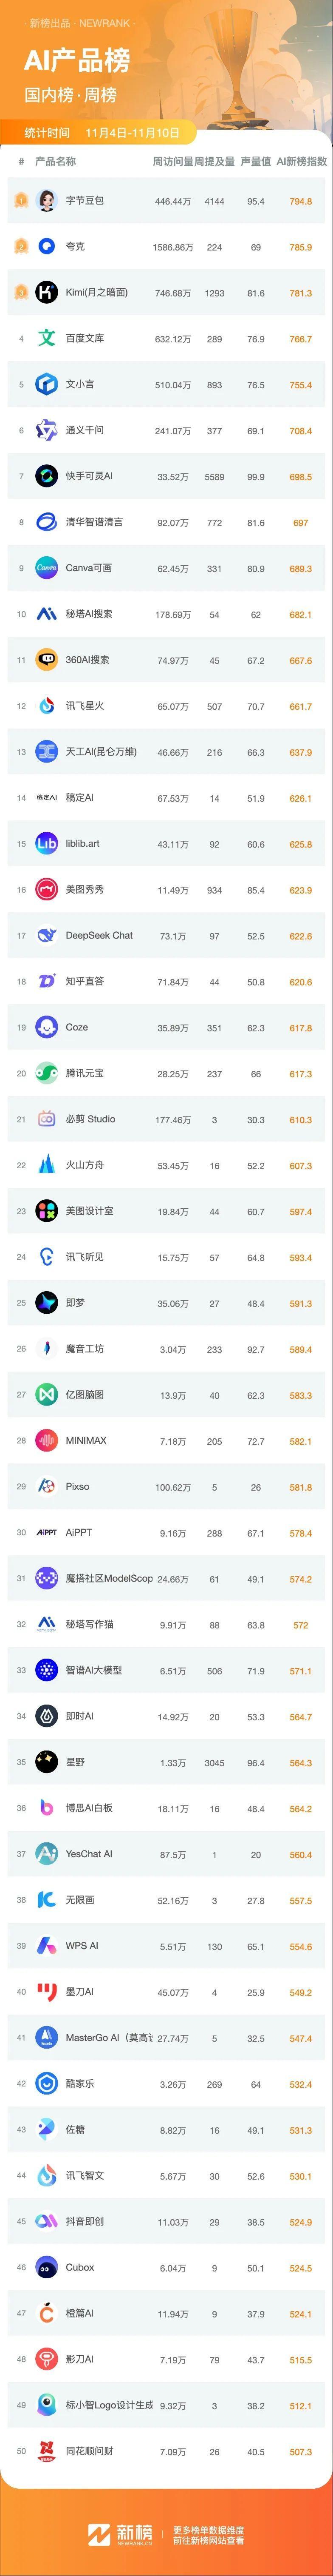Click the AI新榜指数 column header

pyautogui.click(x=301, y=161)
